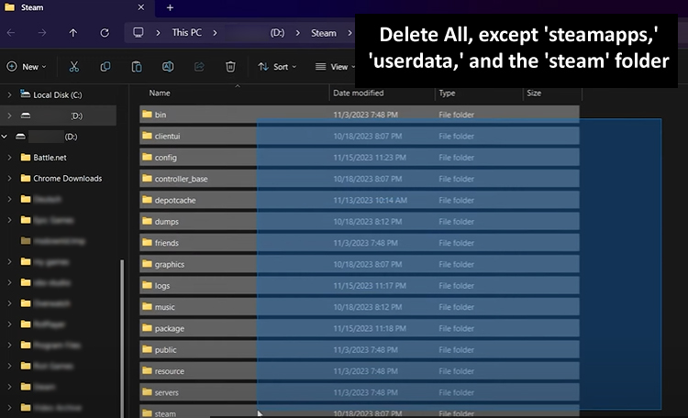This screenshot has width=688, height=418.
Task: Go back with the left arrow
Action: point(11,33)
